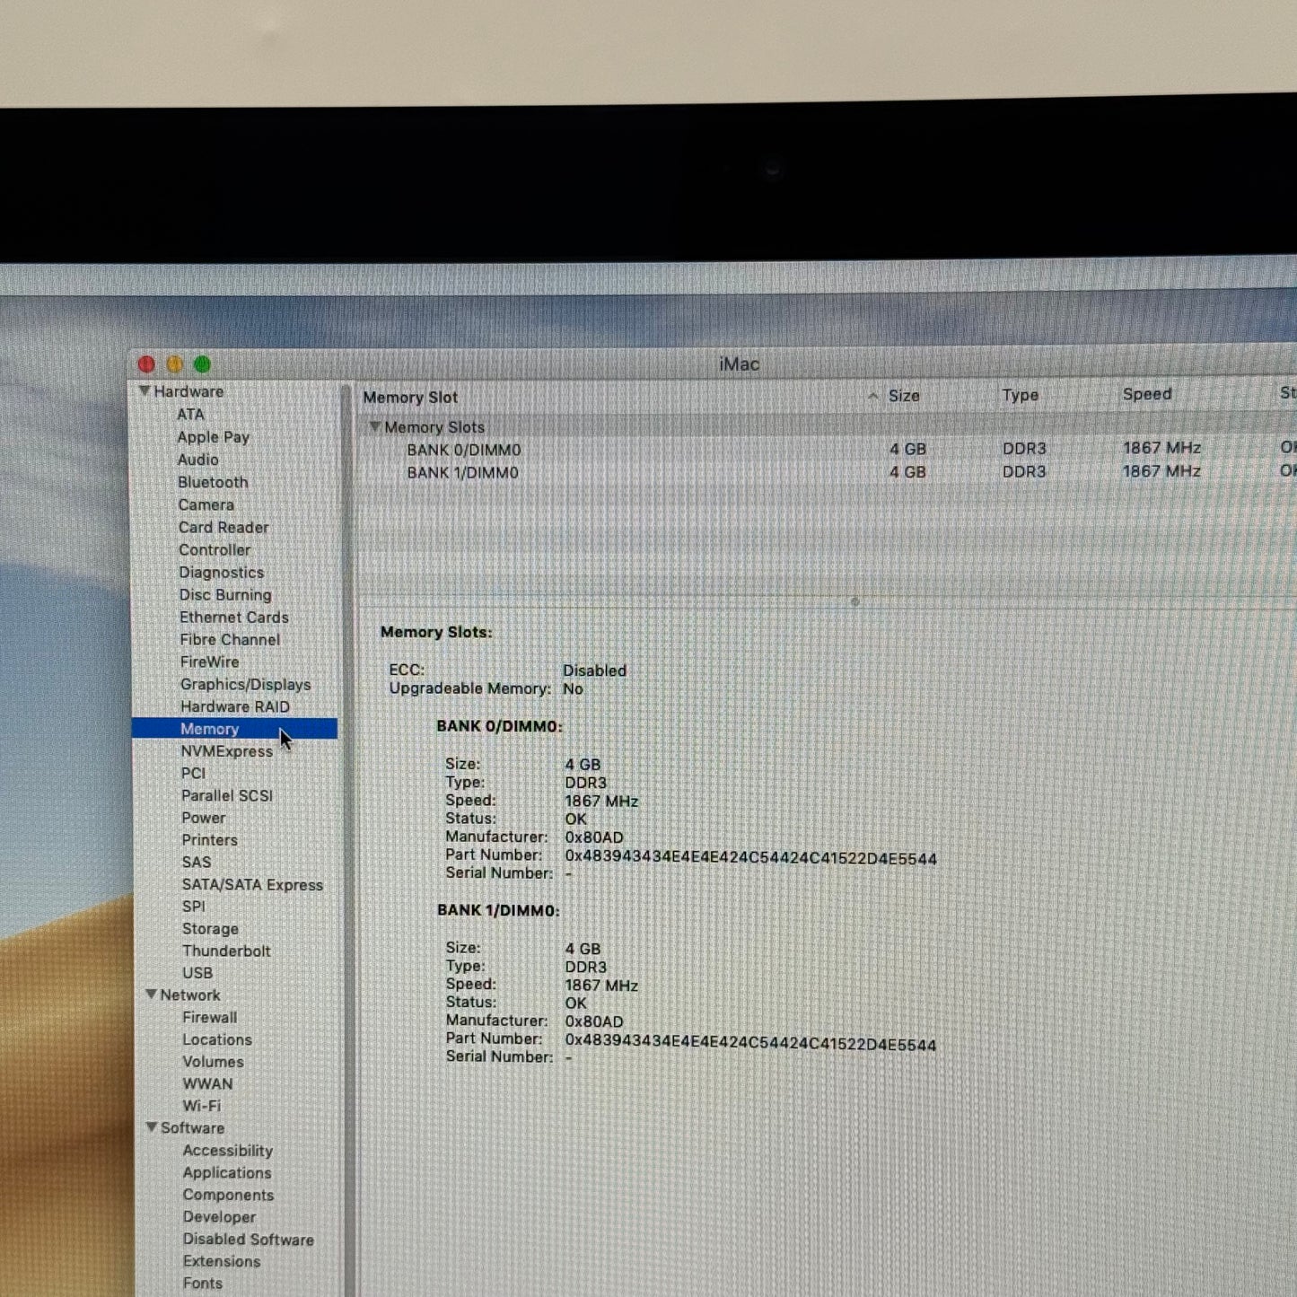Screen dimensions: 1297x1297
Task: Select Locations under Network
Action: pyautogui.click(x=217, y=1039)
